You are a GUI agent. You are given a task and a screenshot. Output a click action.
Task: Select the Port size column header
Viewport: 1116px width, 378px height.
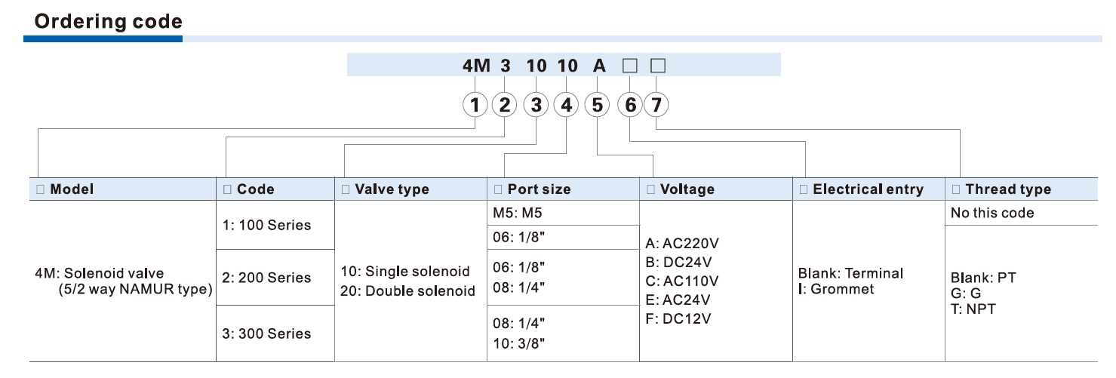point(539,189)
